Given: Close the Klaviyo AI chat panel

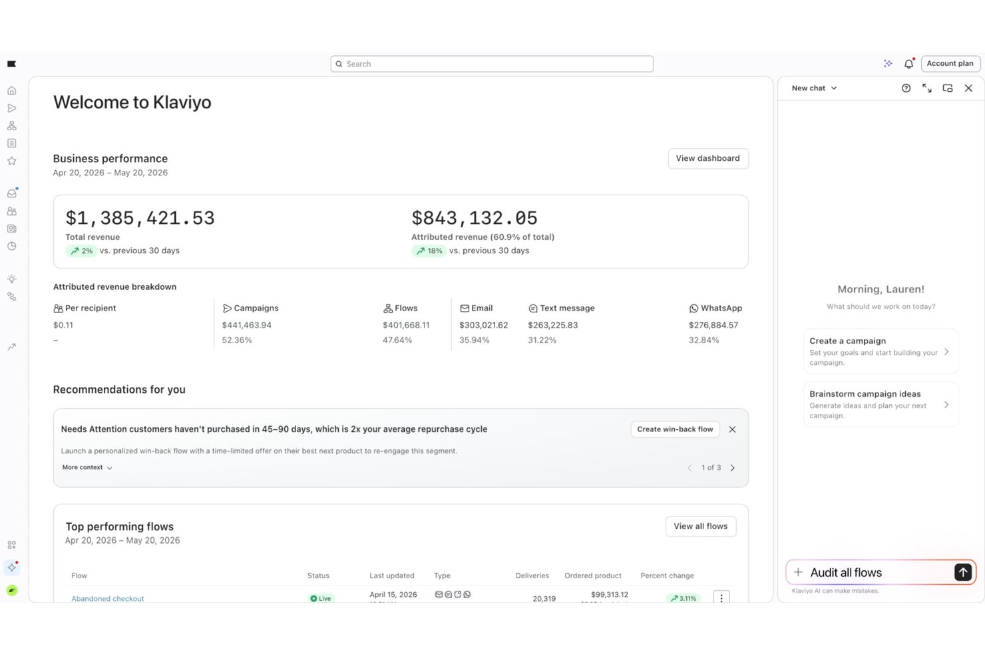Looking at the screenshot, I should [968, 88].
